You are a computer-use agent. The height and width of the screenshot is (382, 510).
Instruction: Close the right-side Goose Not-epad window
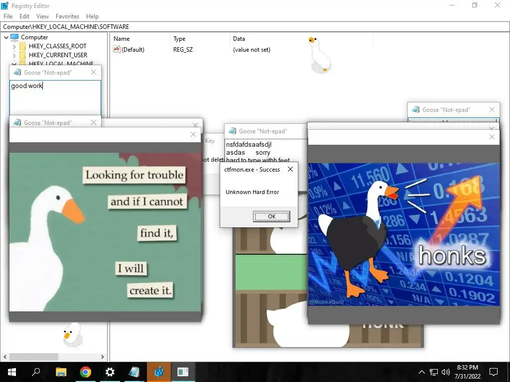[x=492, y=109]
